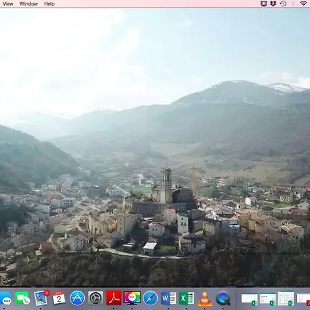Open System Preferences gear icon
The image size is (310, 310).
tap(96, 298)
